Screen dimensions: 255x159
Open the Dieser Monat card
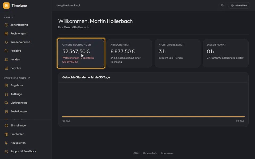pyautogui.click(x=226, y=53)
